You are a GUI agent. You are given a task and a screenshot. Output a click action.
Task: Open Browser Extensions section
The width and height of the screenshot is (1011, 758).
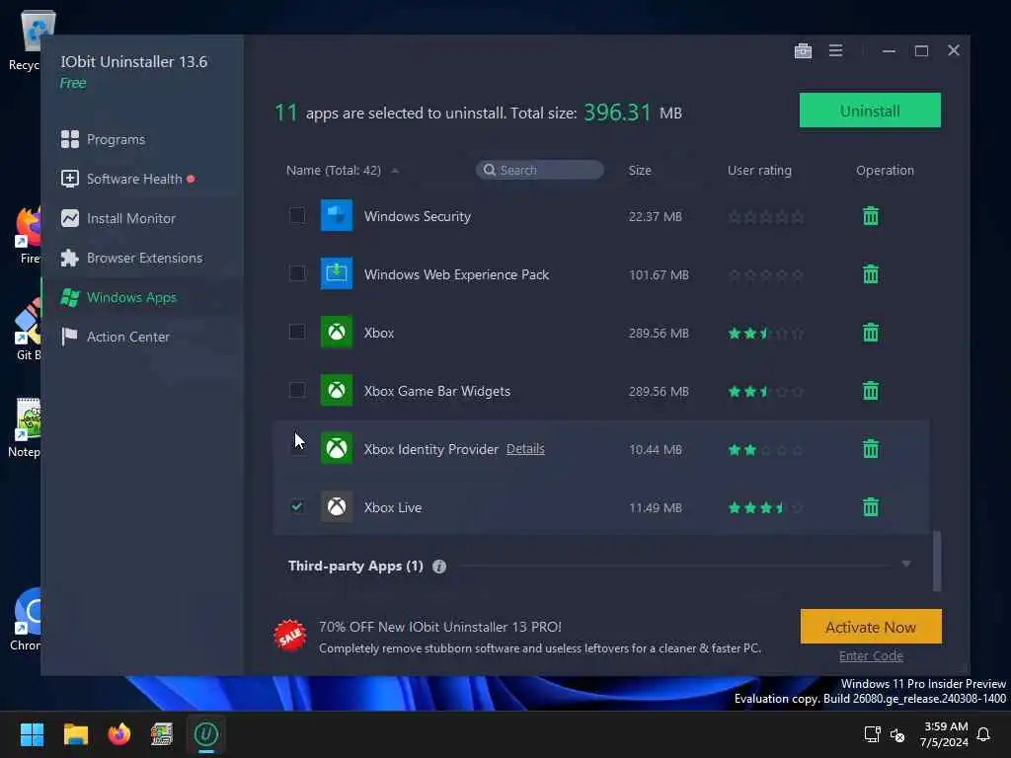pyautogui.click(x=131, y=258)
